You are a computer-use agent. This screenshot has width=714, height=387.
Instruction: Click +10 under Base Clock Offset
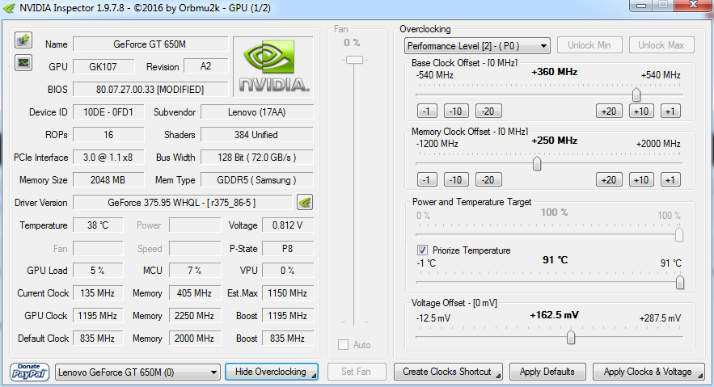(x=641, y=111)
